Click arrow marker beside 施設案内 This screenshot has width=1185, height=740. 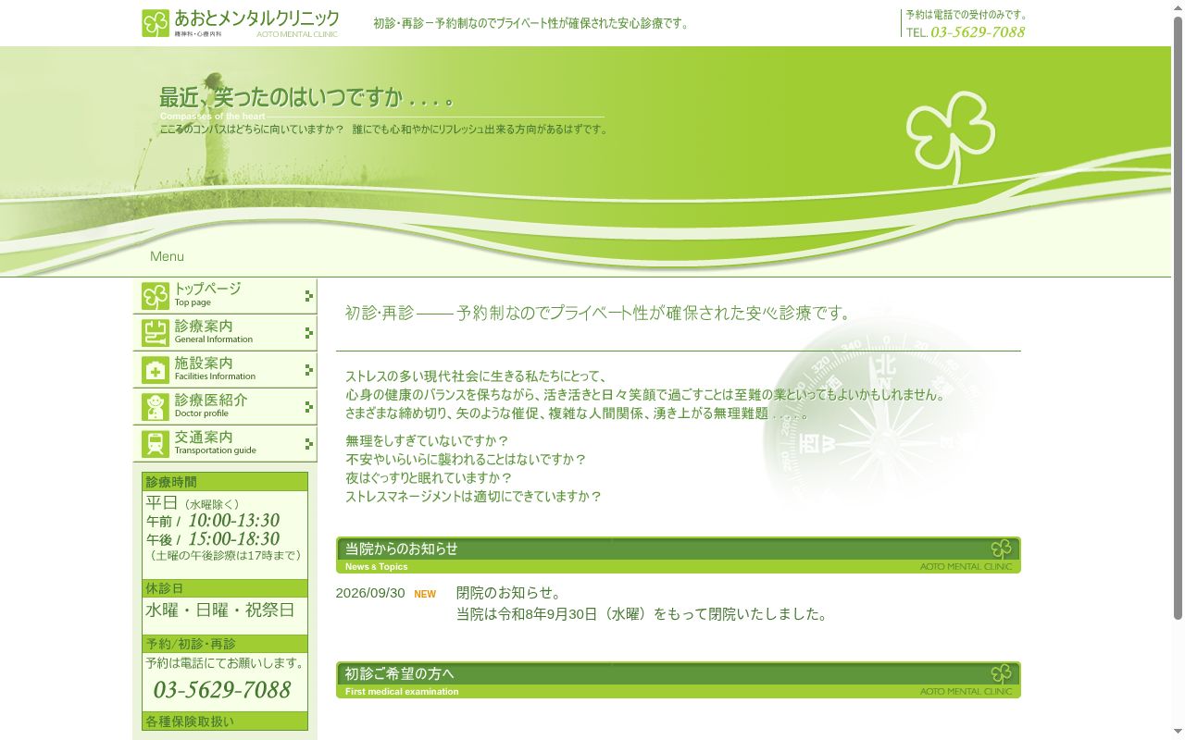pyautogui.click(x=309, y=370)
